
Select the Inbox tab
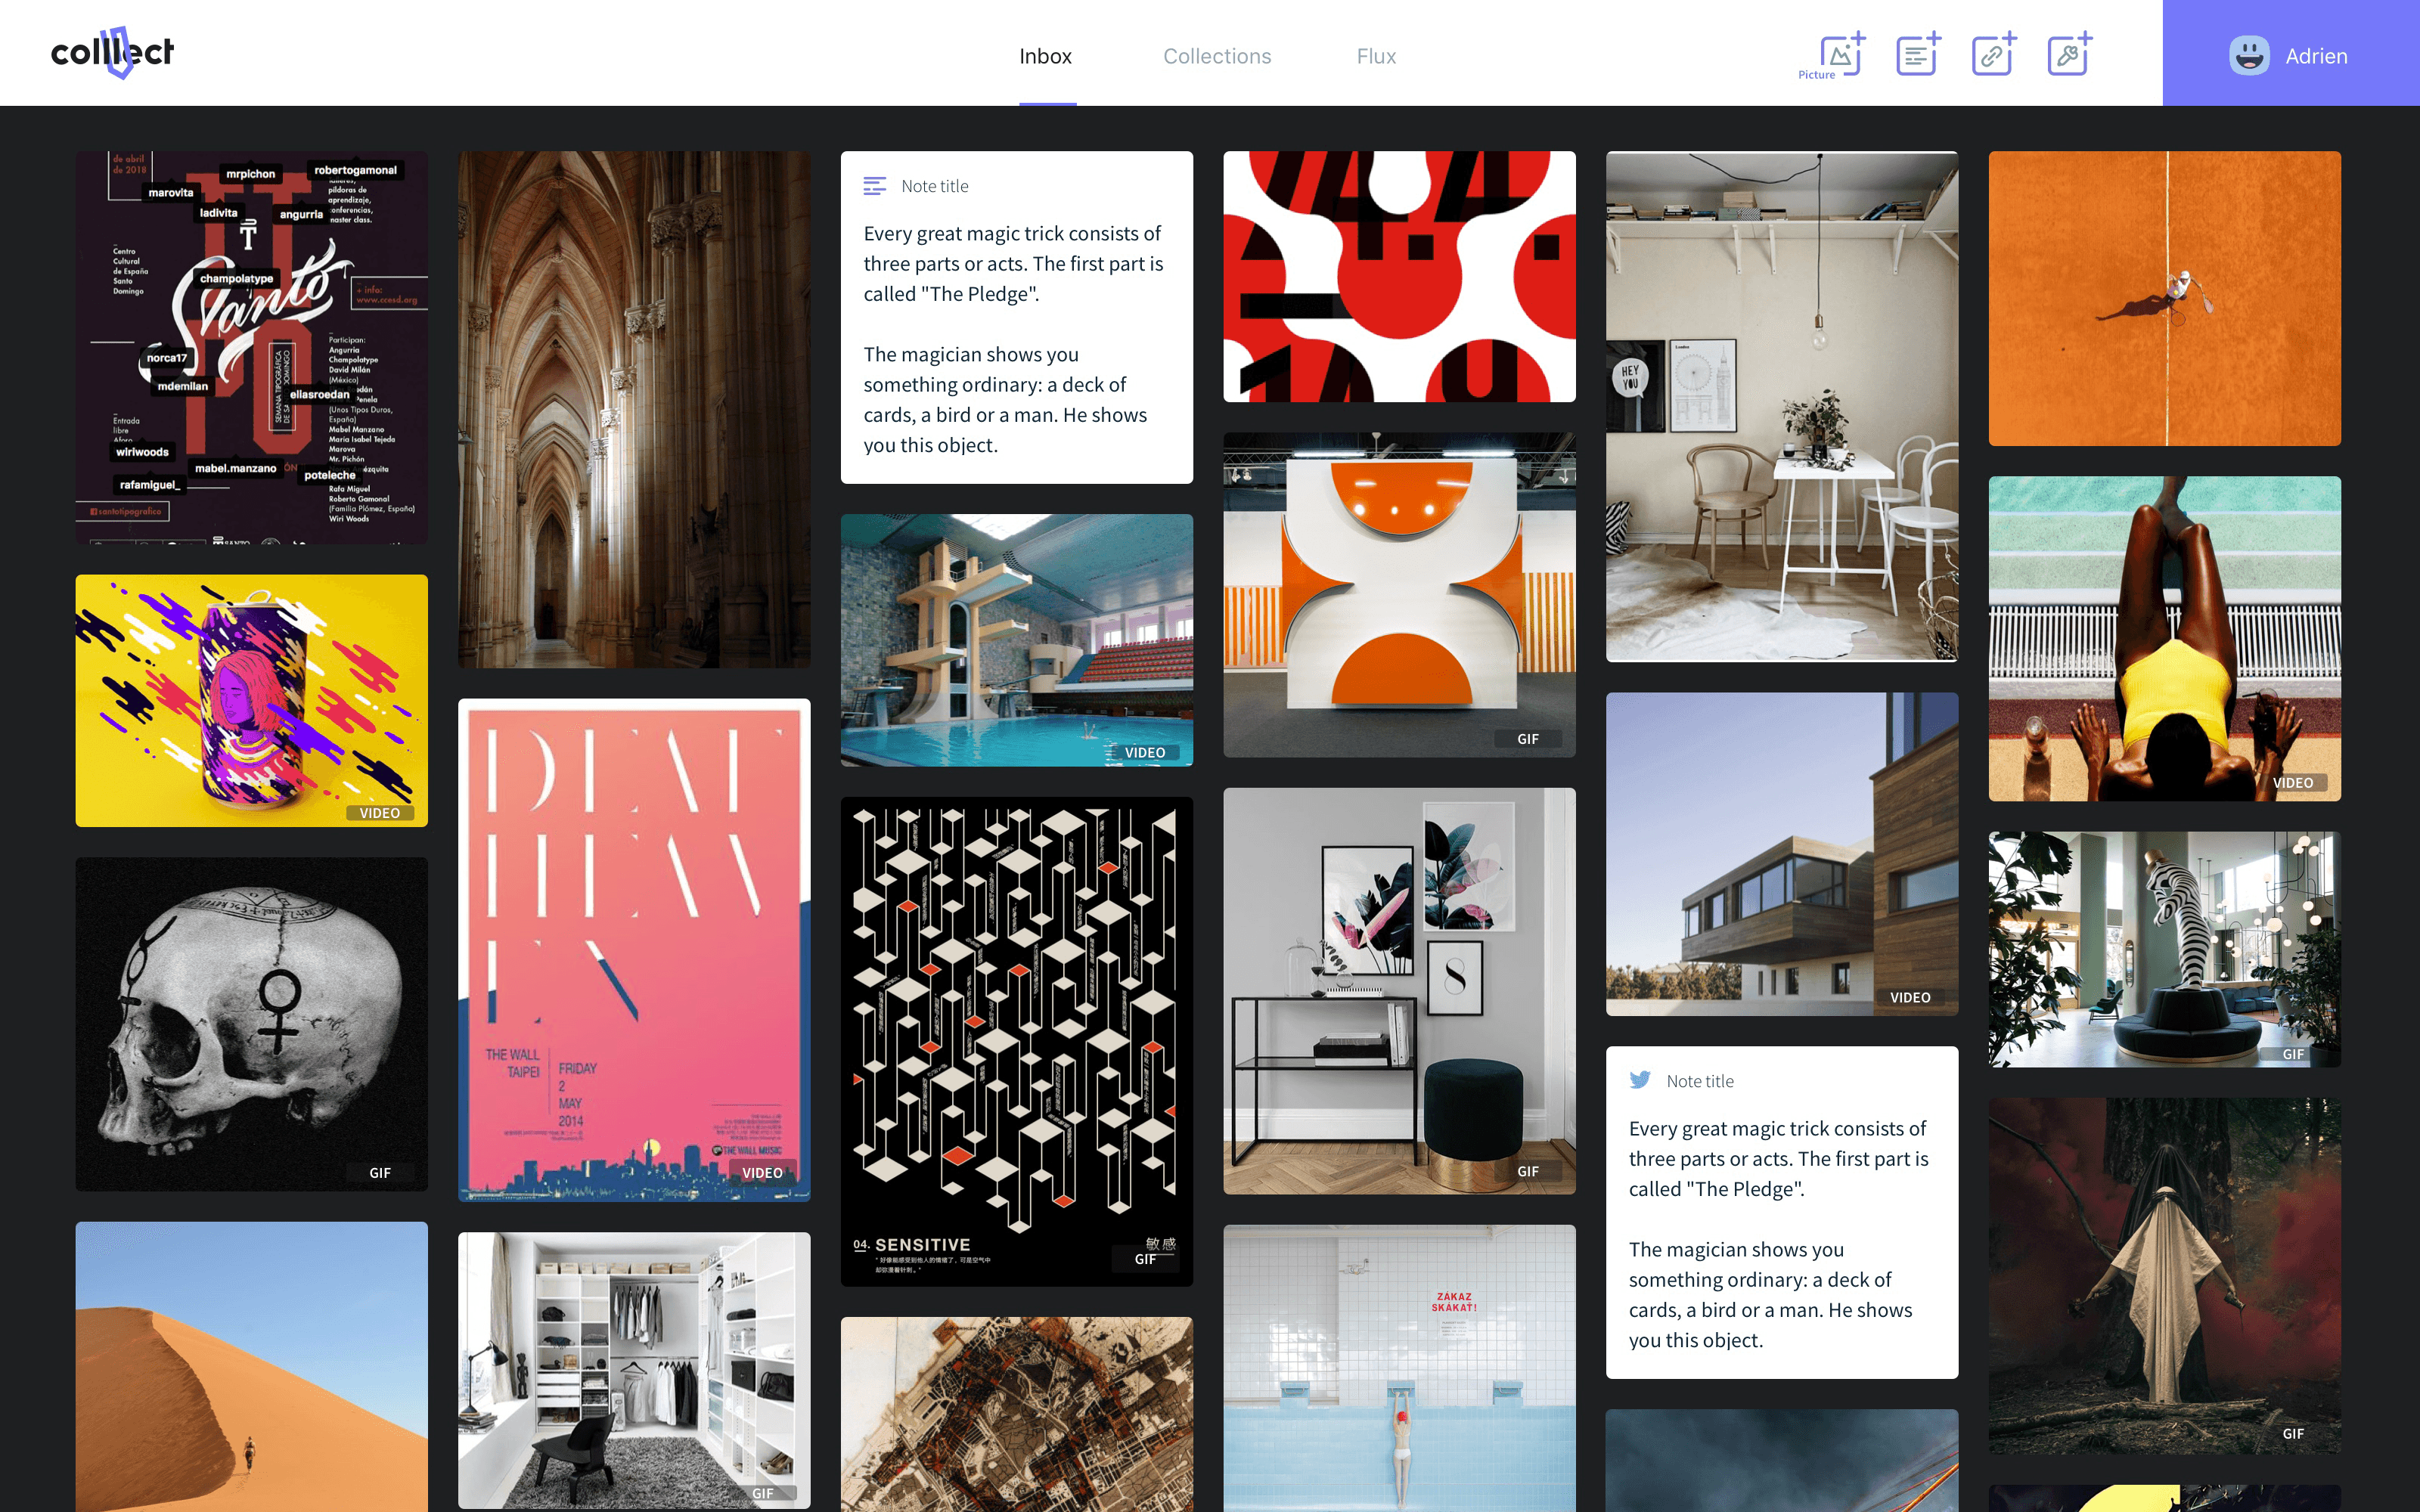(1045, 56)
